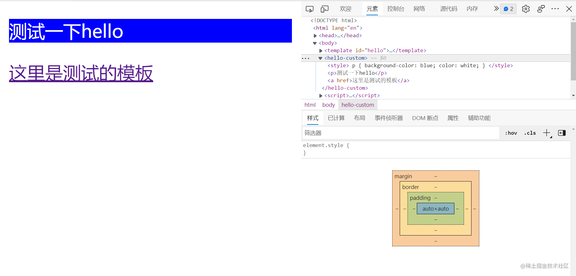Collapse the hello-custom element node
The height and width of the screenshot is (276, 576).
320,58
